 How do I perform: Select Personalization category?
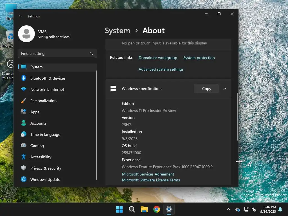click(x=57, y=101)
